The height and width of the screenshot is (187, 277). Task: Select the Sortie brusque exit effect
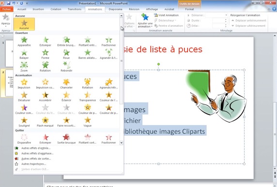pyautogui.click(x=66, y=139)
